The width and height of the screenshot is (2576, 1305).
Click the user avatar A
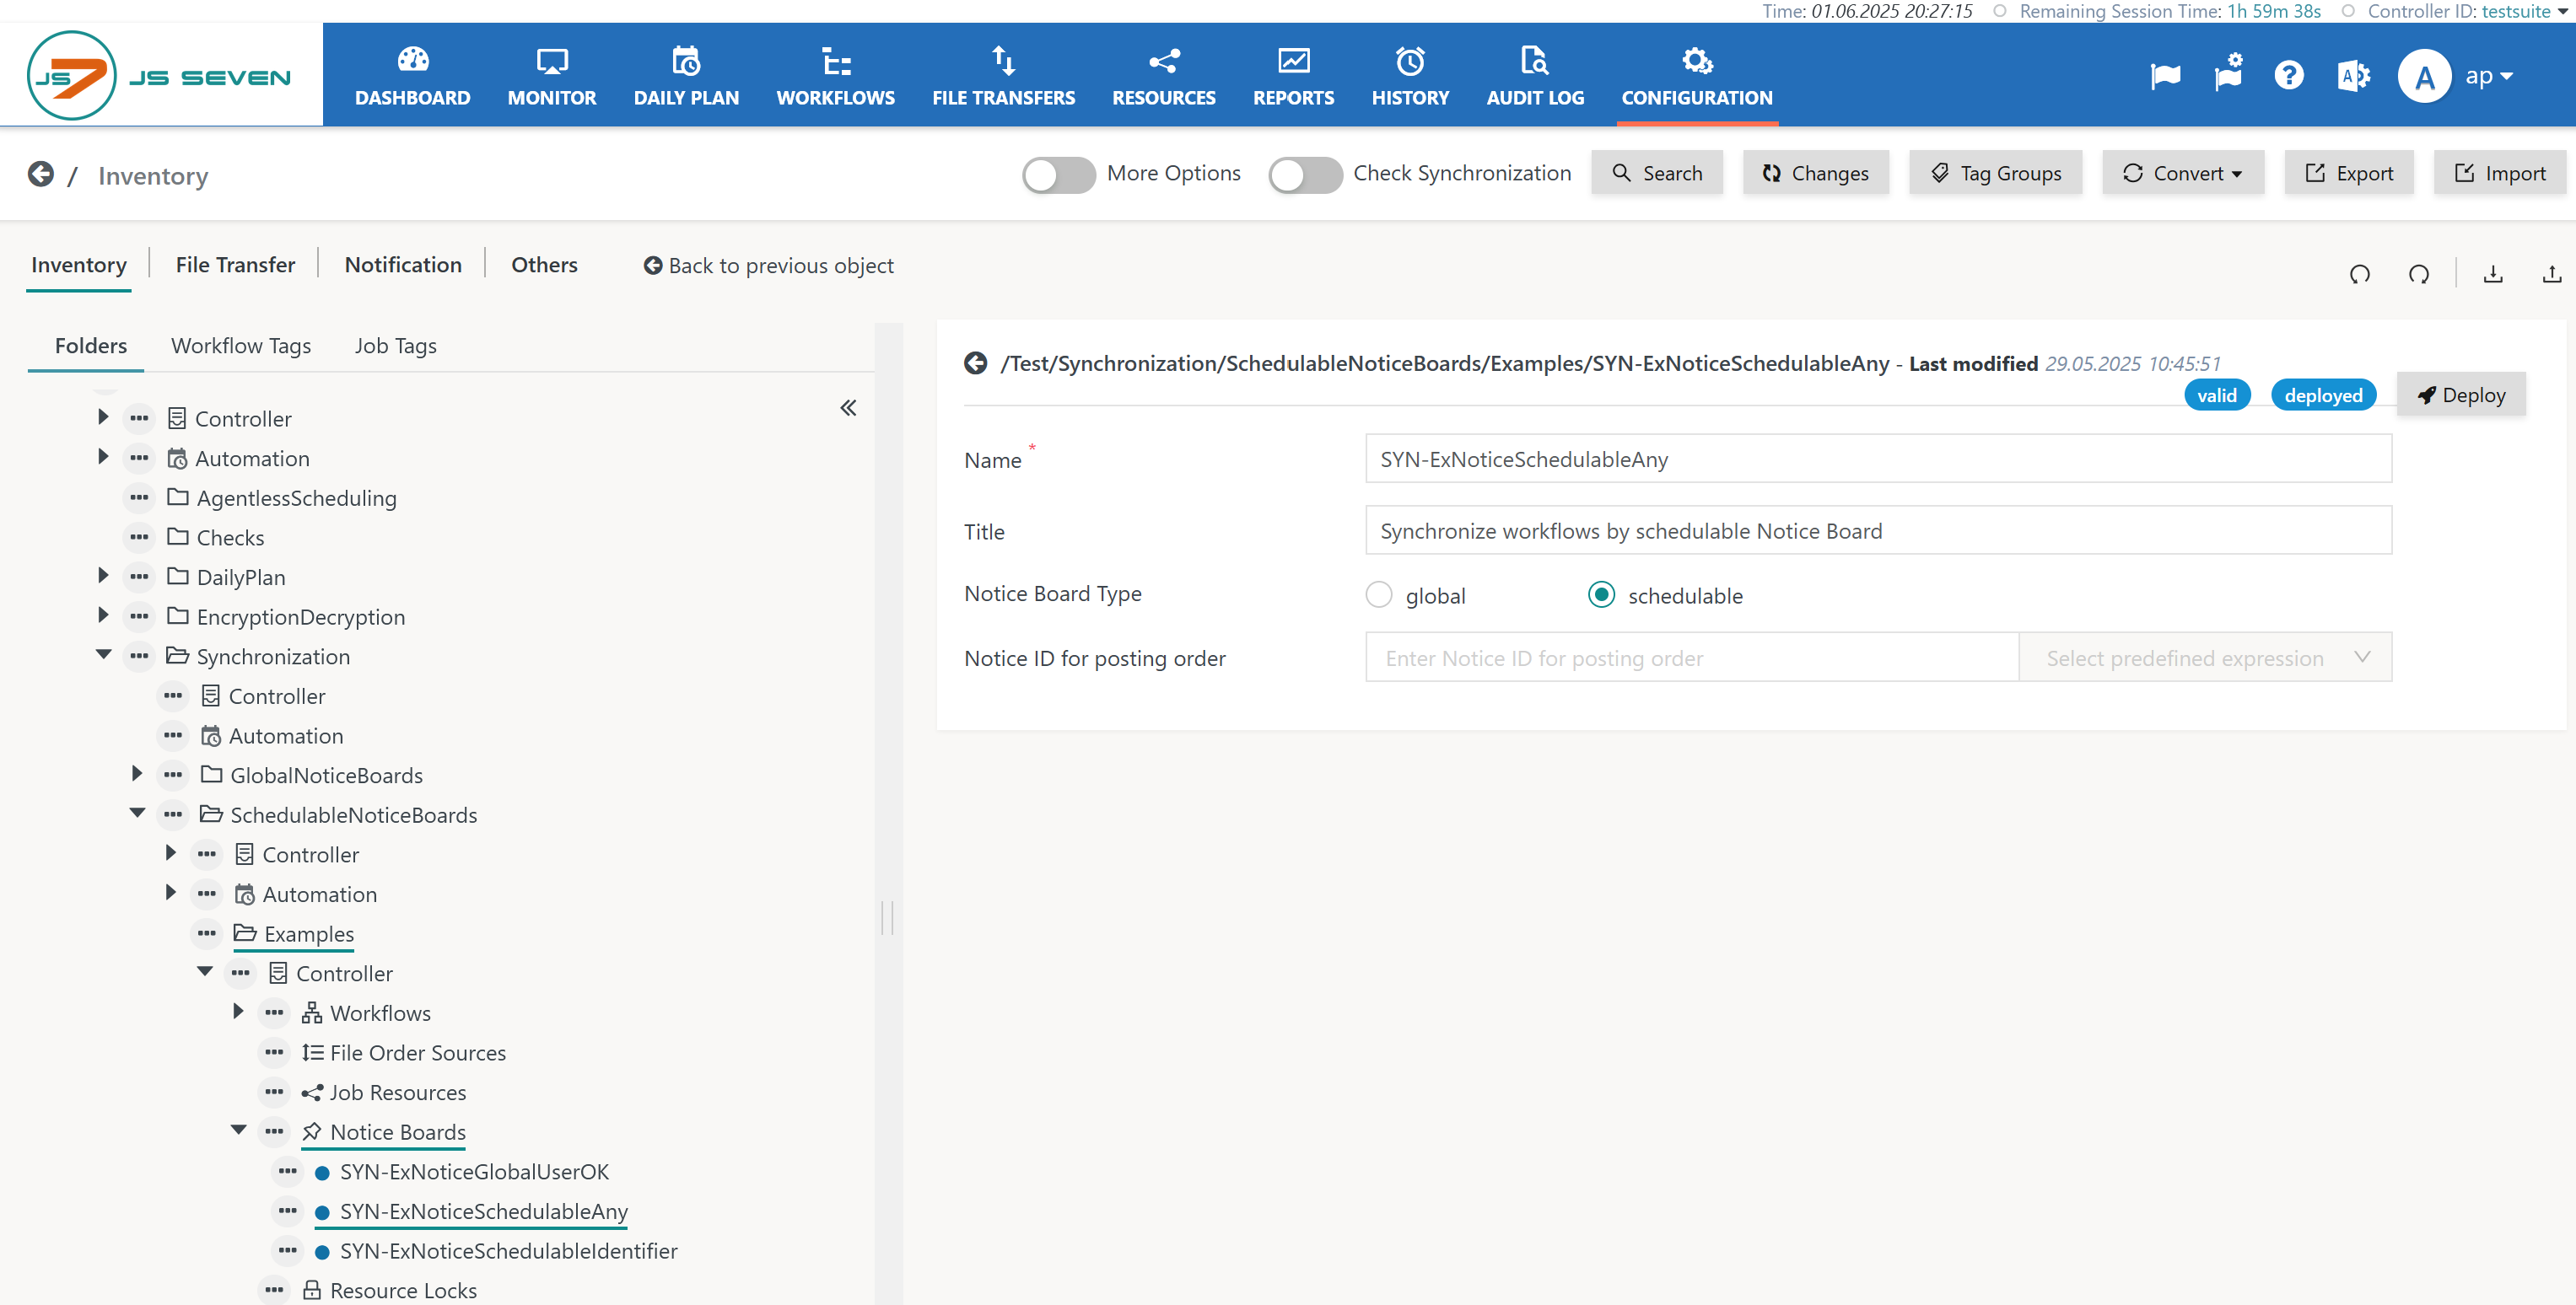(2424, 76)
